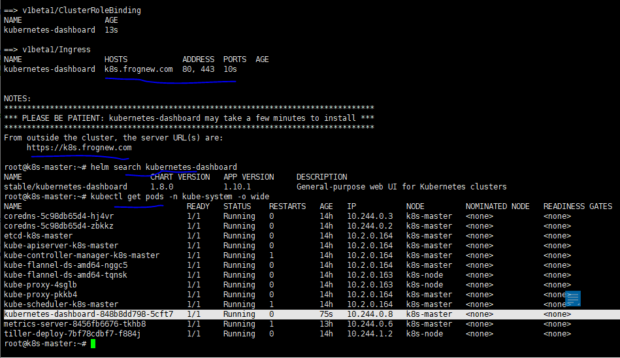Click the CHART VERSION header
The image size is (620, 358).
pos(180,177)
